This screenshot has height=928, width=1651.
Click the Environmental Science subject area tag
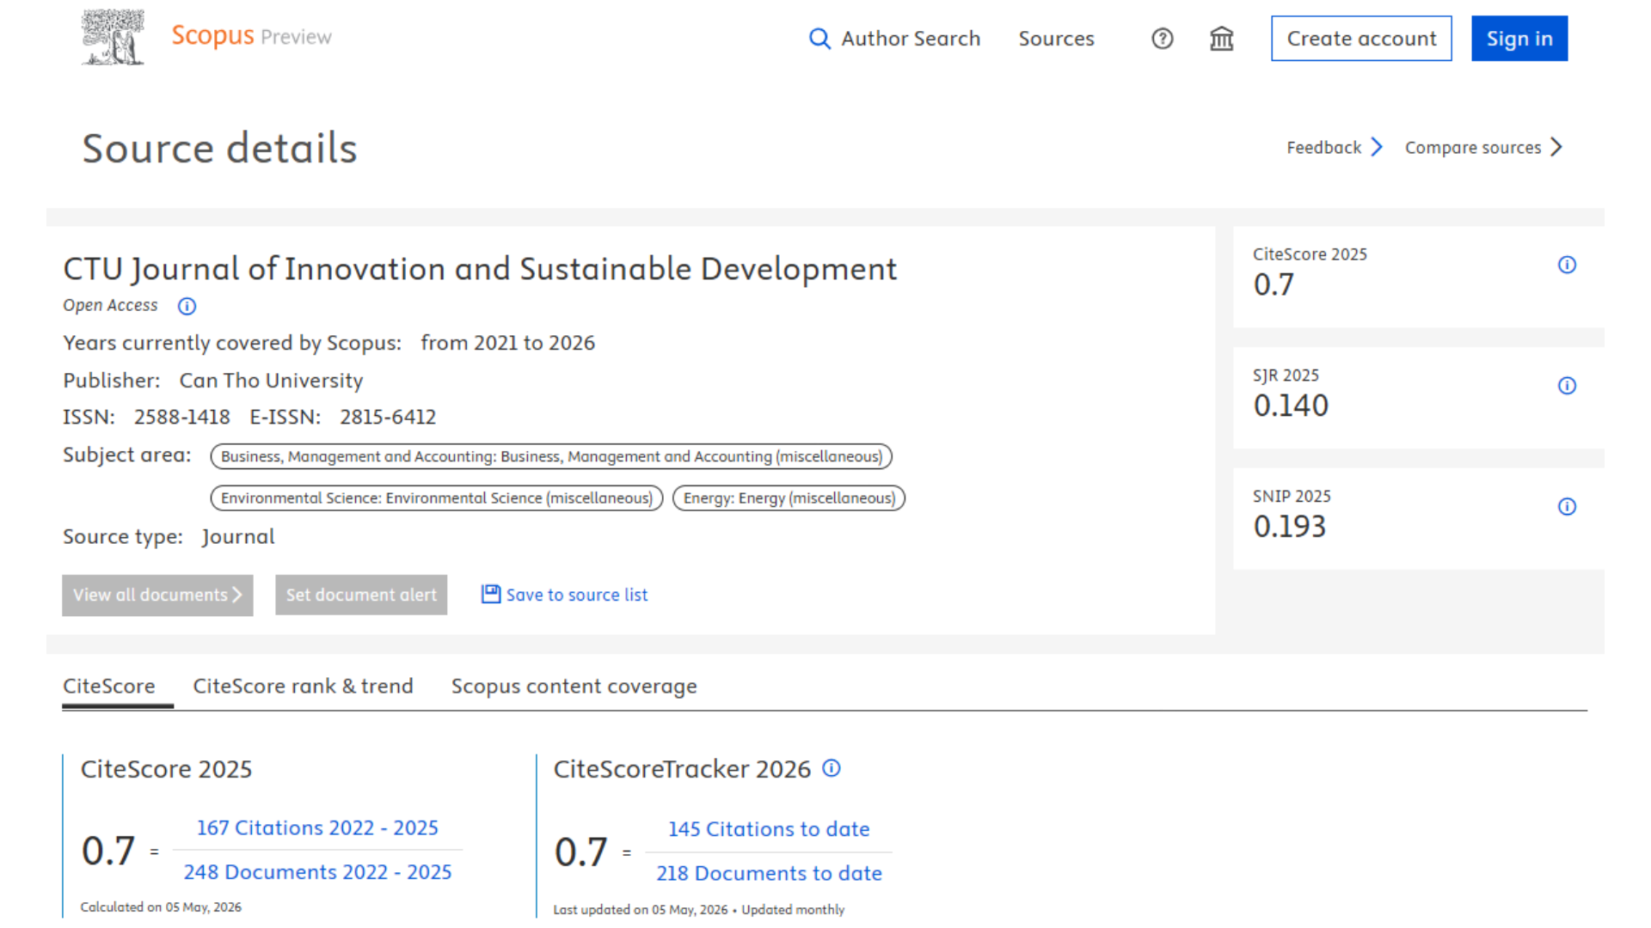[437, 498]
